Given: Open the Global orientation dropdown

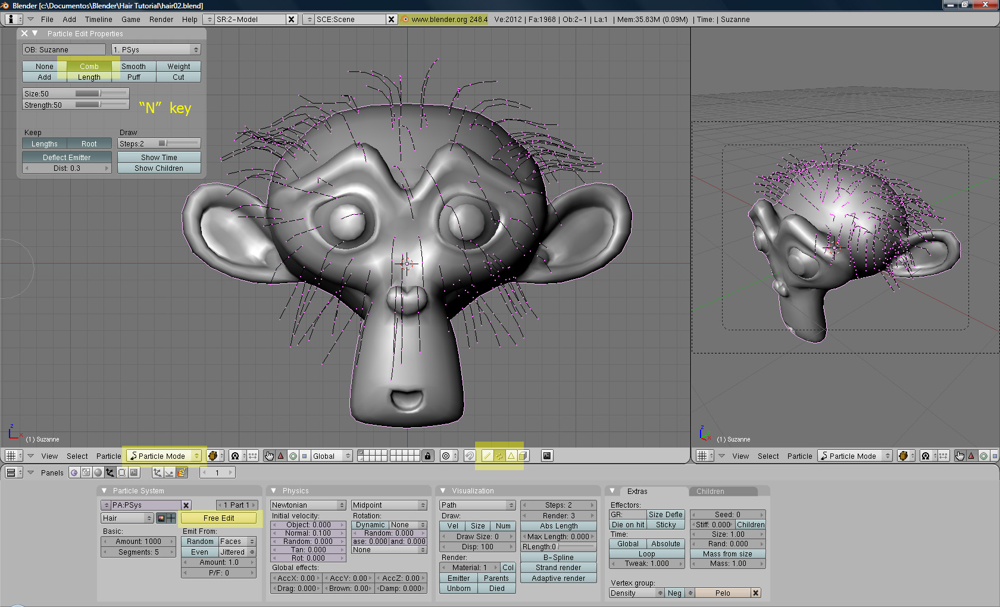Looking at the screenshot, I should [332, 456].
